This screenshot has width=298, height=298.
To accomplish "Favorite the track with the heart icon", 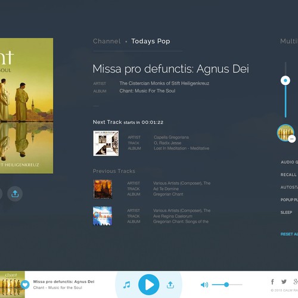I will (x=25, y=285).
